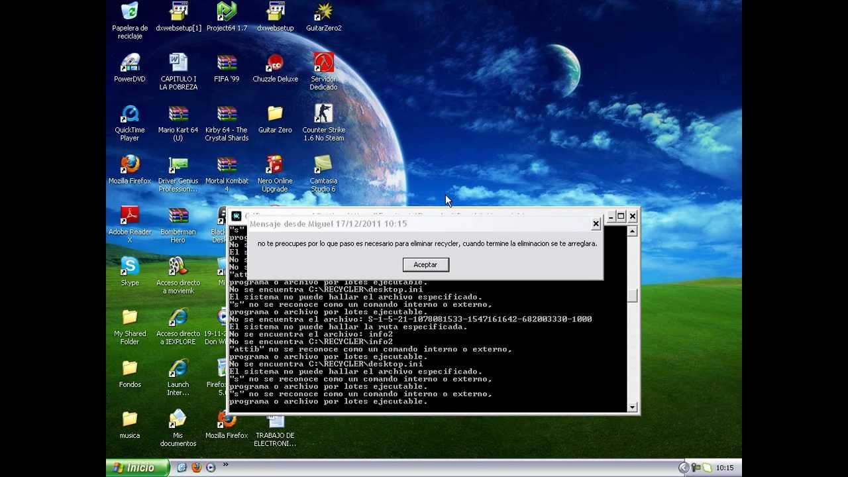
Task: Click the console scrollbar up arrow
Action: click(x=633, y=231)
